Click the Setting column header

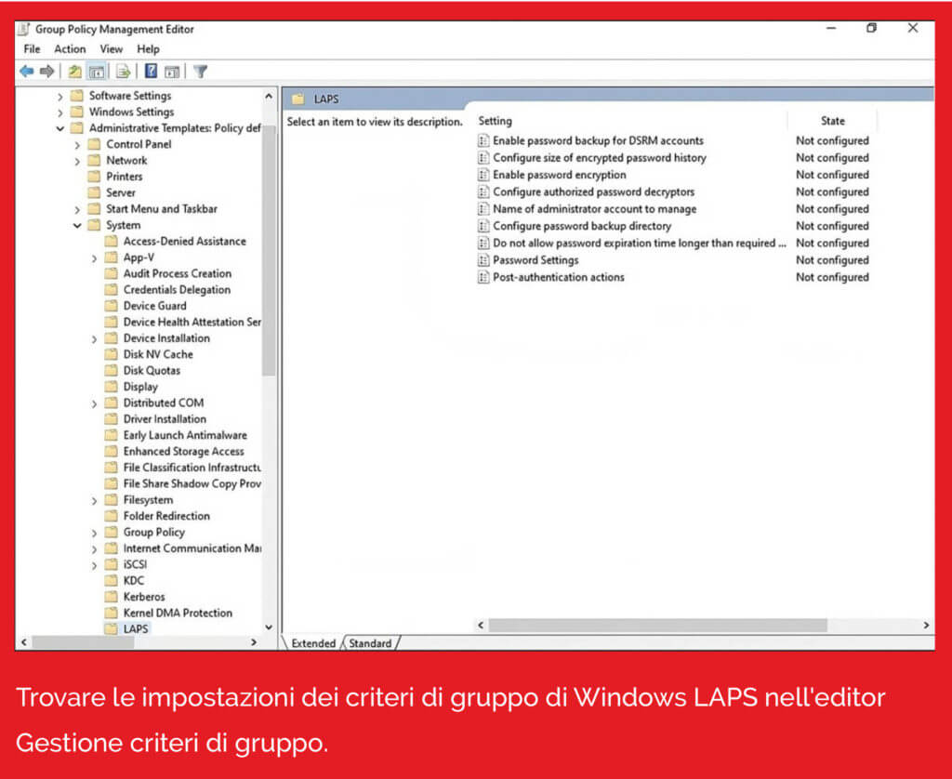point(495,120)
